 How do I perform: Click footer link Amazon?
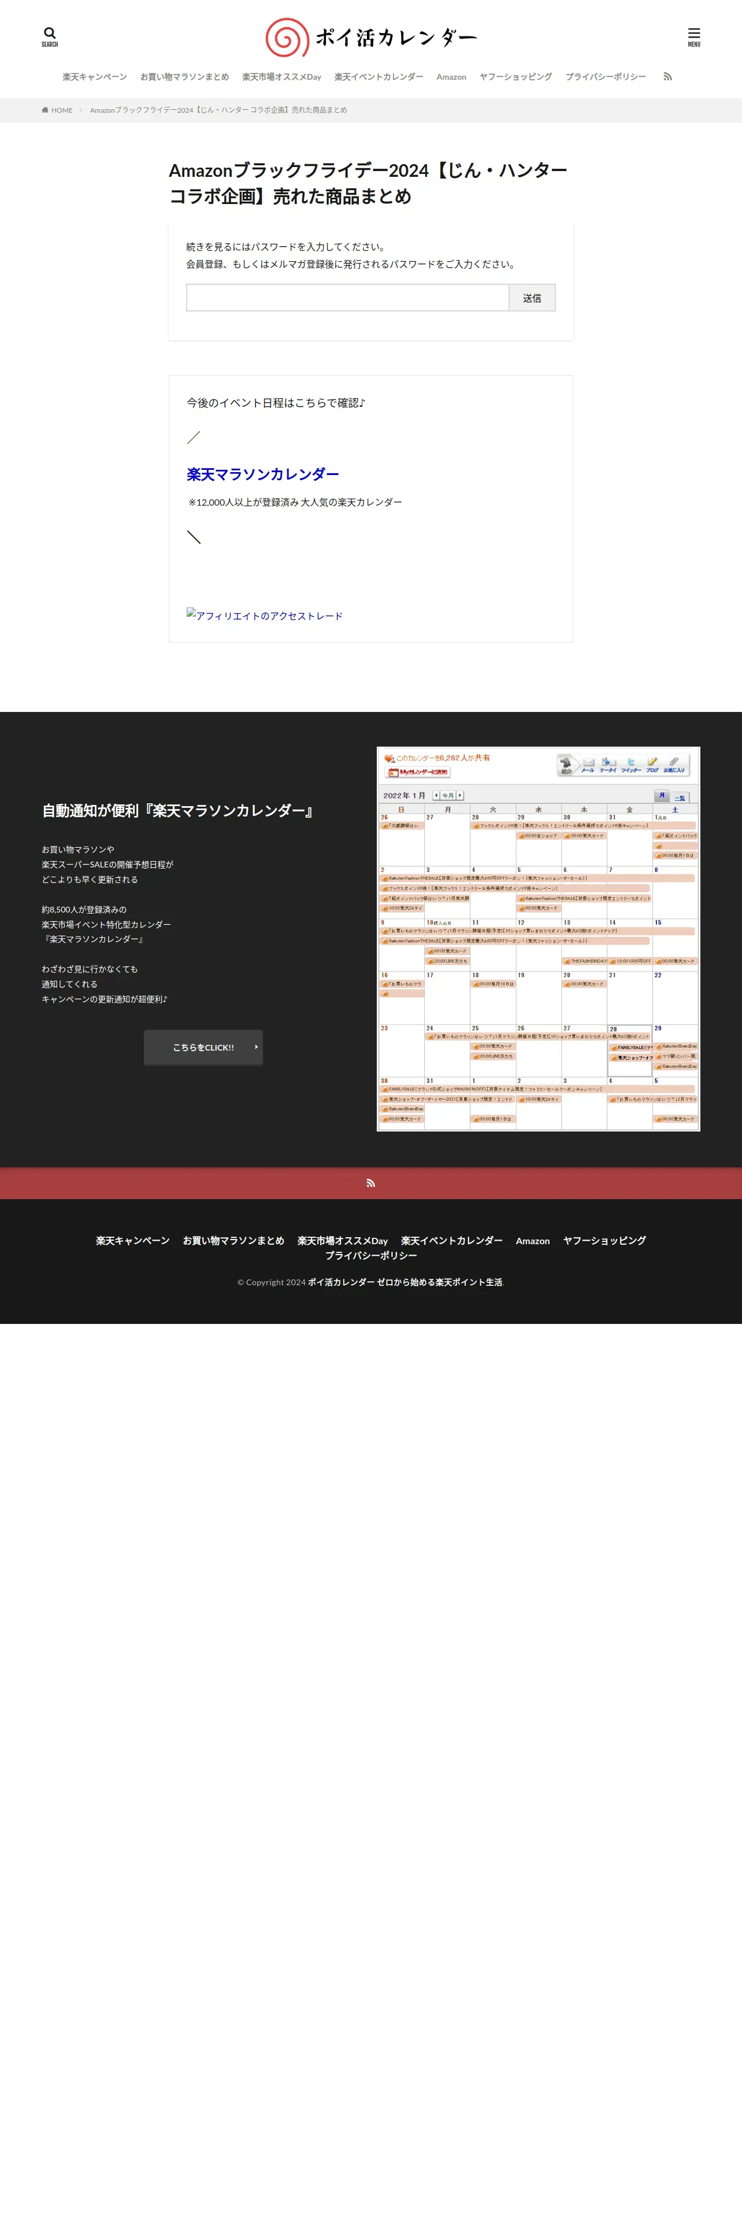[532, 1241]
